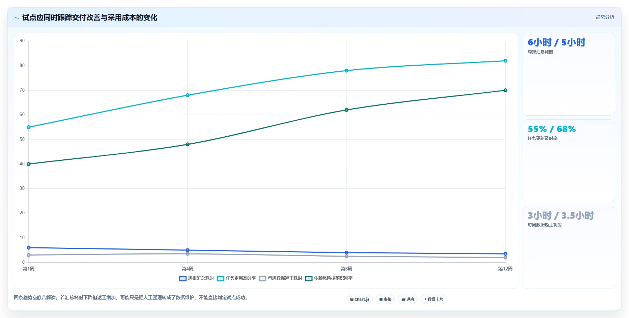This screenshot has height=318, width=629.
Task: Click the 依赖风险提前识别率 point at 第12周 (70)
Action: tap(505, 90)
